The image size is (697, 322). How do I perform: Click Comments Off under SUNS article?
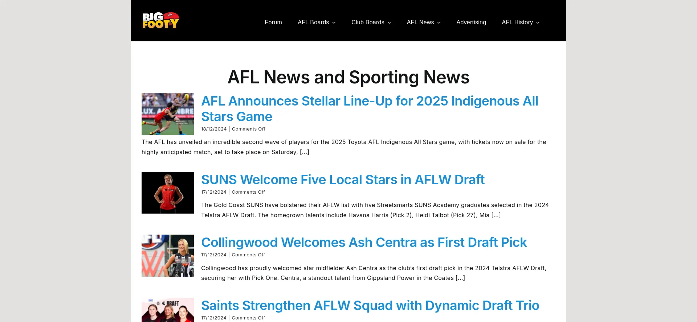coord(248,192)
